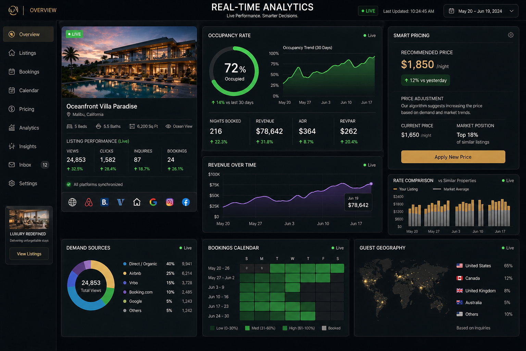Click View Listings button
Screen dimensions: 526x351
pyautogui.click(x=29, y=254)
